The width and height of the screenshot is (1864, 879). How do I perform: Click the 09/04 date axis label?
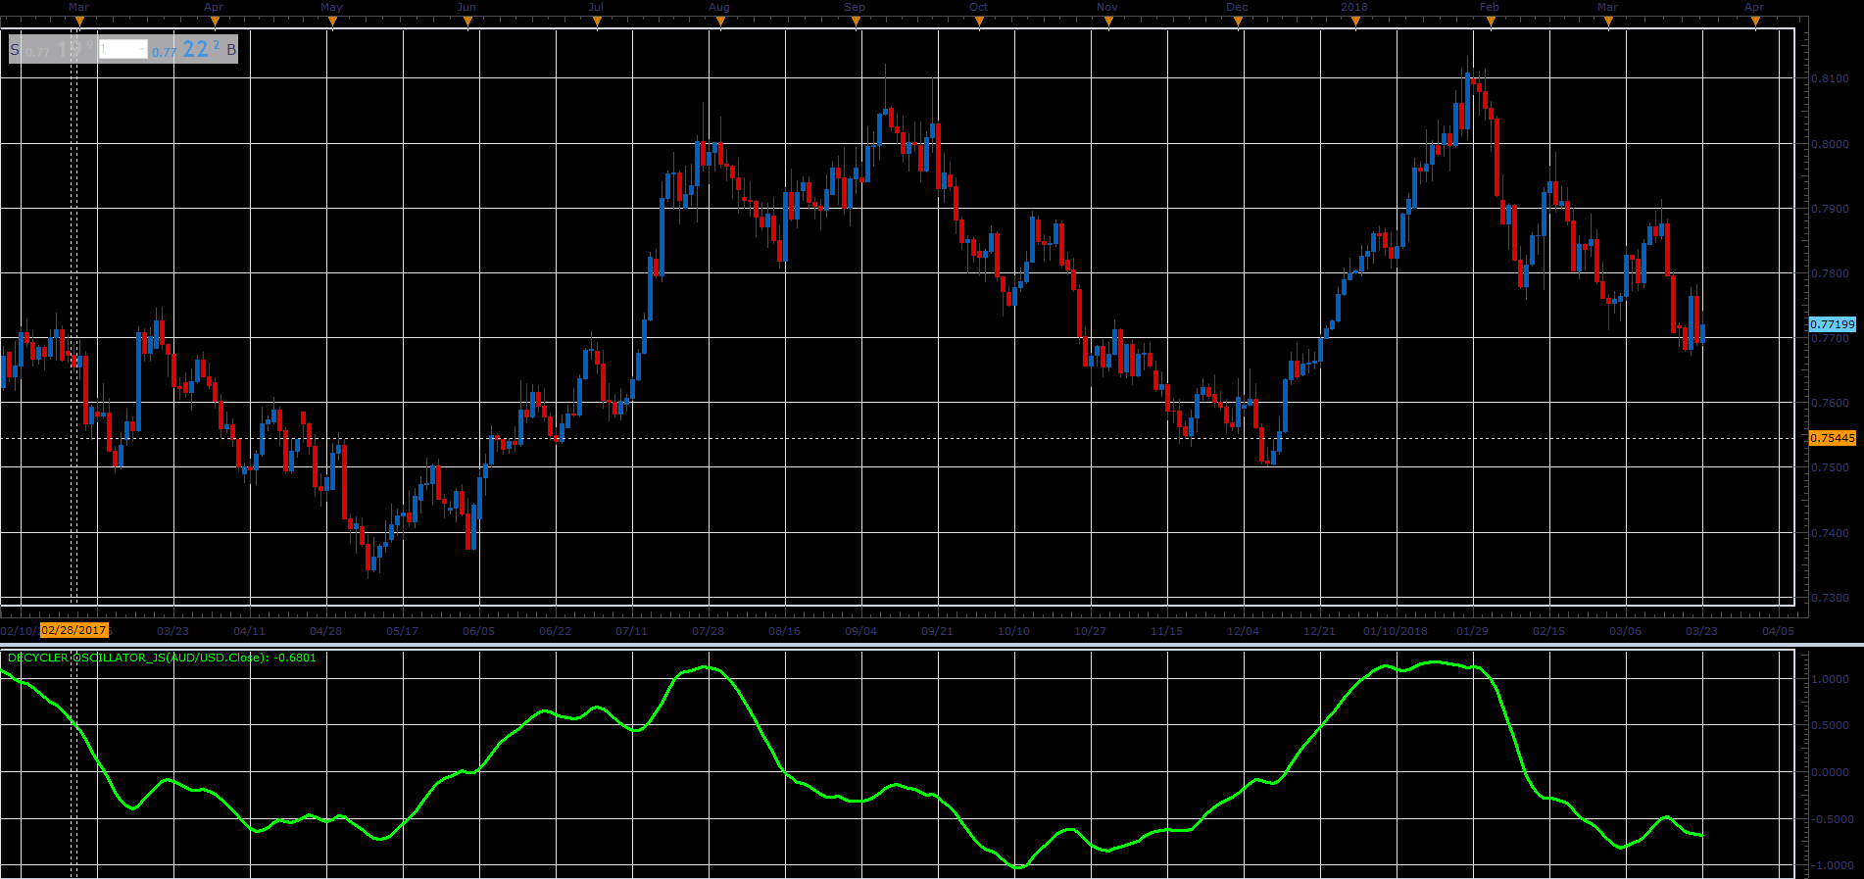861,631
